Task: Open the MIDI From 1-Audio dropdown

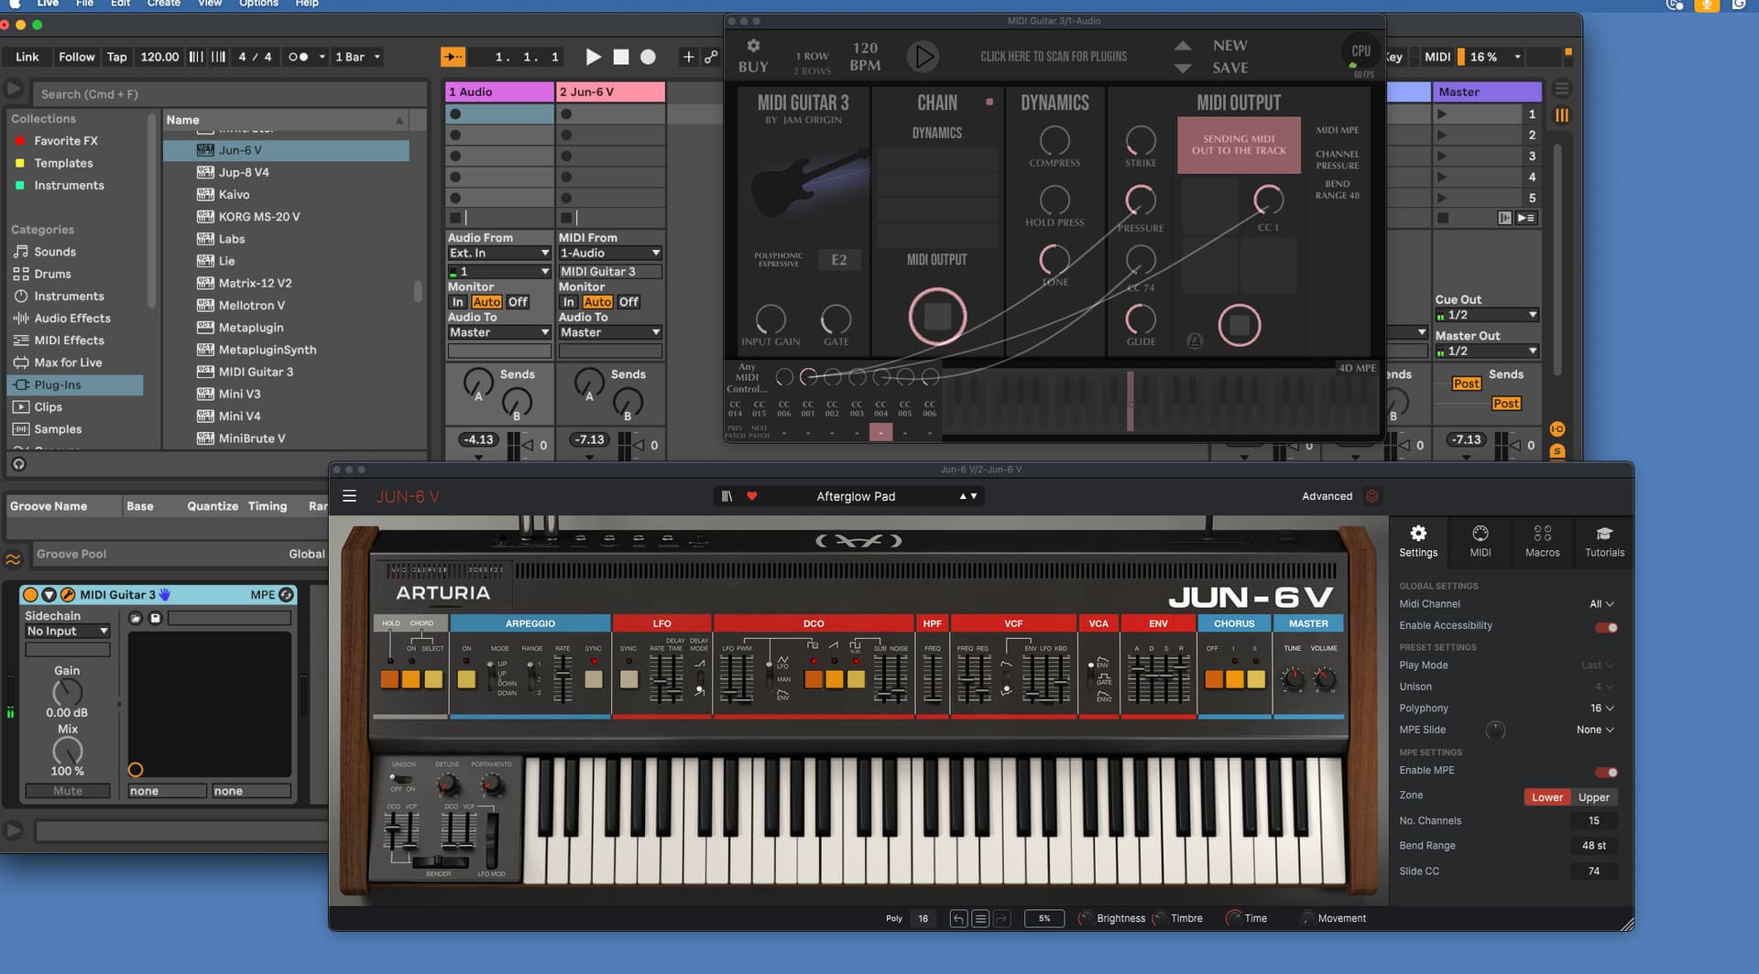Action: click(610, 254)
